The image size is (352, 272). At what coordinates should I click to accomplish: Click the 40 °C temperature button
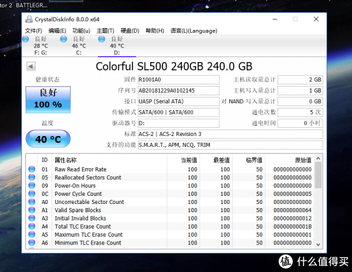coord(48,139)
